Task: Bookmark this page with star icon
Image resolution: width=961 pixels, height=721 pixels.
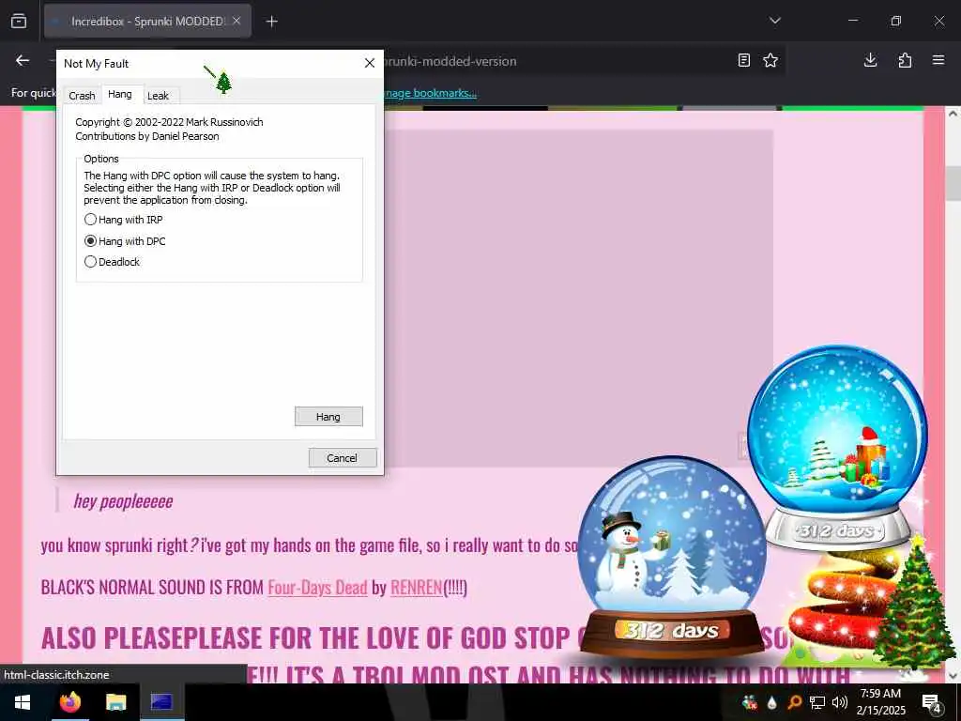Action: (x=770, y=60)
